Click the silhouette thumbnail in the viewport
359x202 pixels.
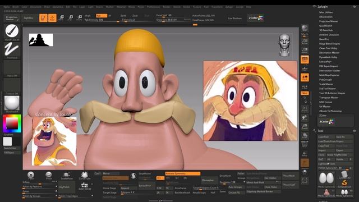41,40
